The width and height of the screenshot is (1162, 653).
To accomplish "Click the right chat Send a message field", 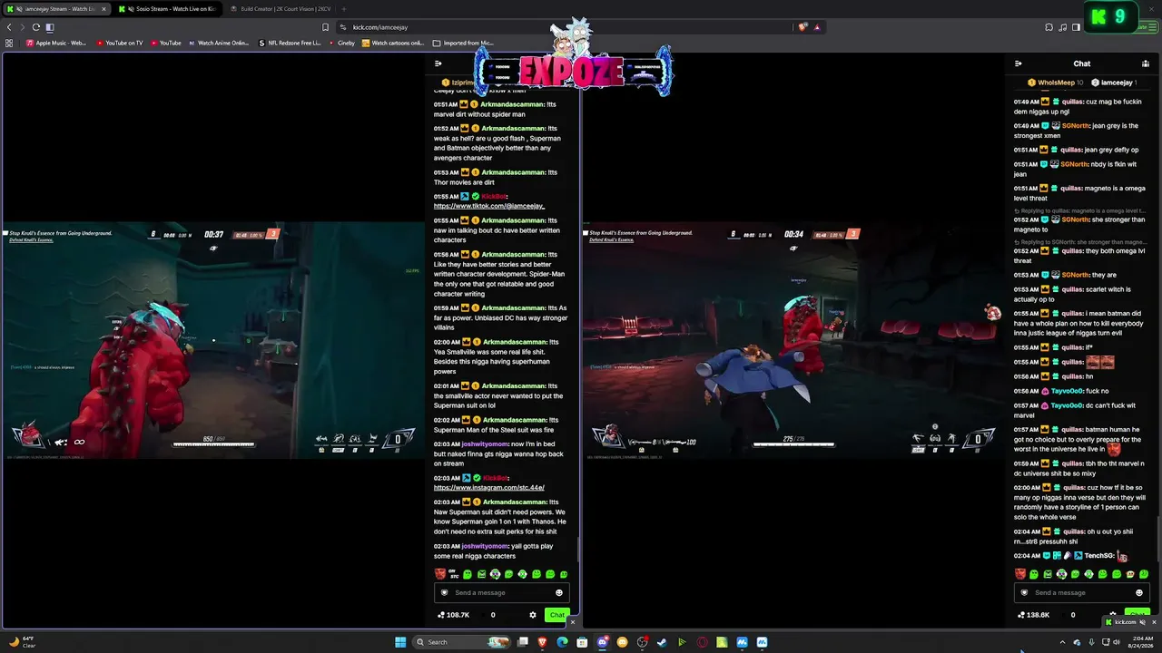I will (1082, 592).
